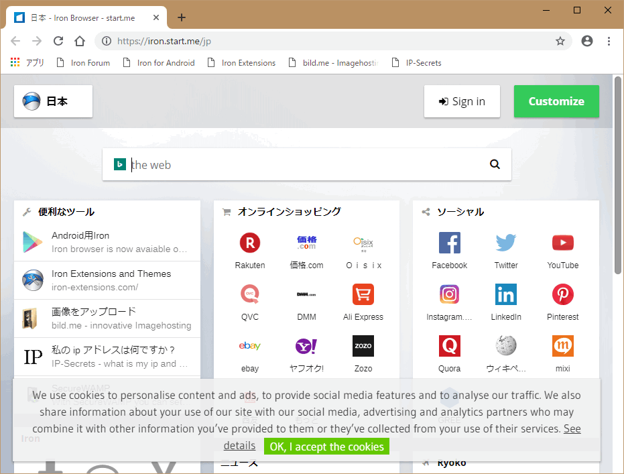The image size is (624, 474).
Task: Open the Quora shortcut icon
Action: (x=449, y=346)
